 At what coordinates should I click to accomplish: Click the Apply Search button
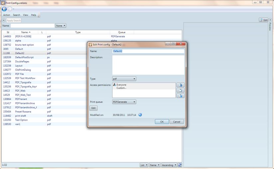point(14,20)
